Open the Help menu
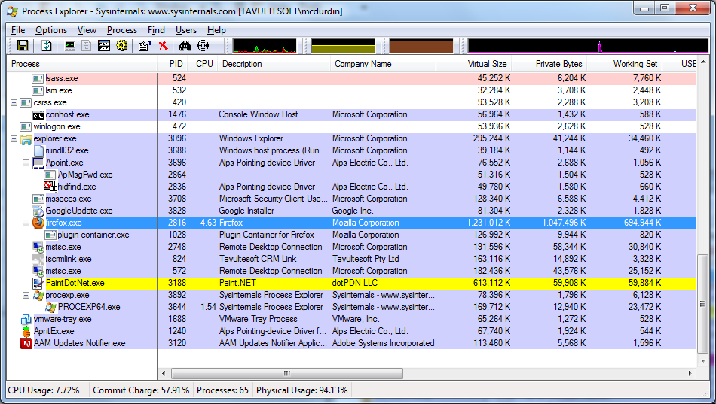Viewport: 716px width, 404px height. pyautogui.click(x=216, y=30)
